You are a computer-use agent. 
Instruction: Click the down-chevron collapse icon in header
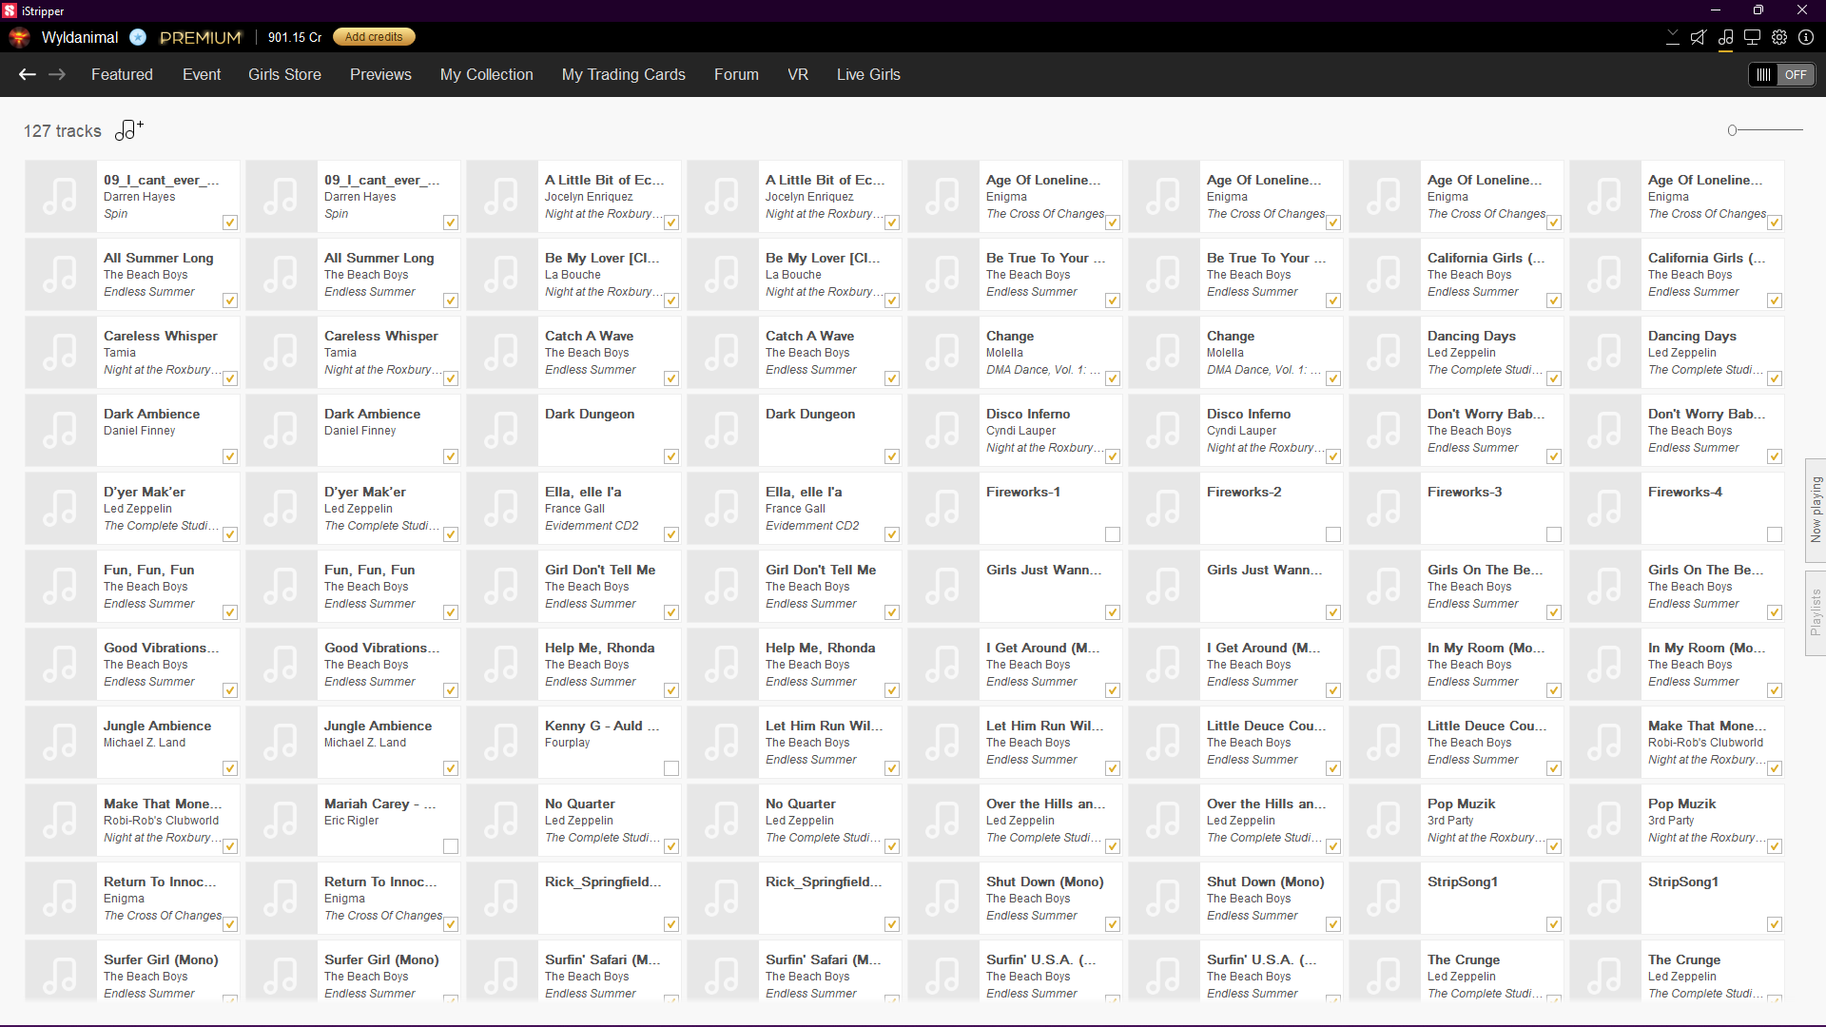coord(1673,37)
